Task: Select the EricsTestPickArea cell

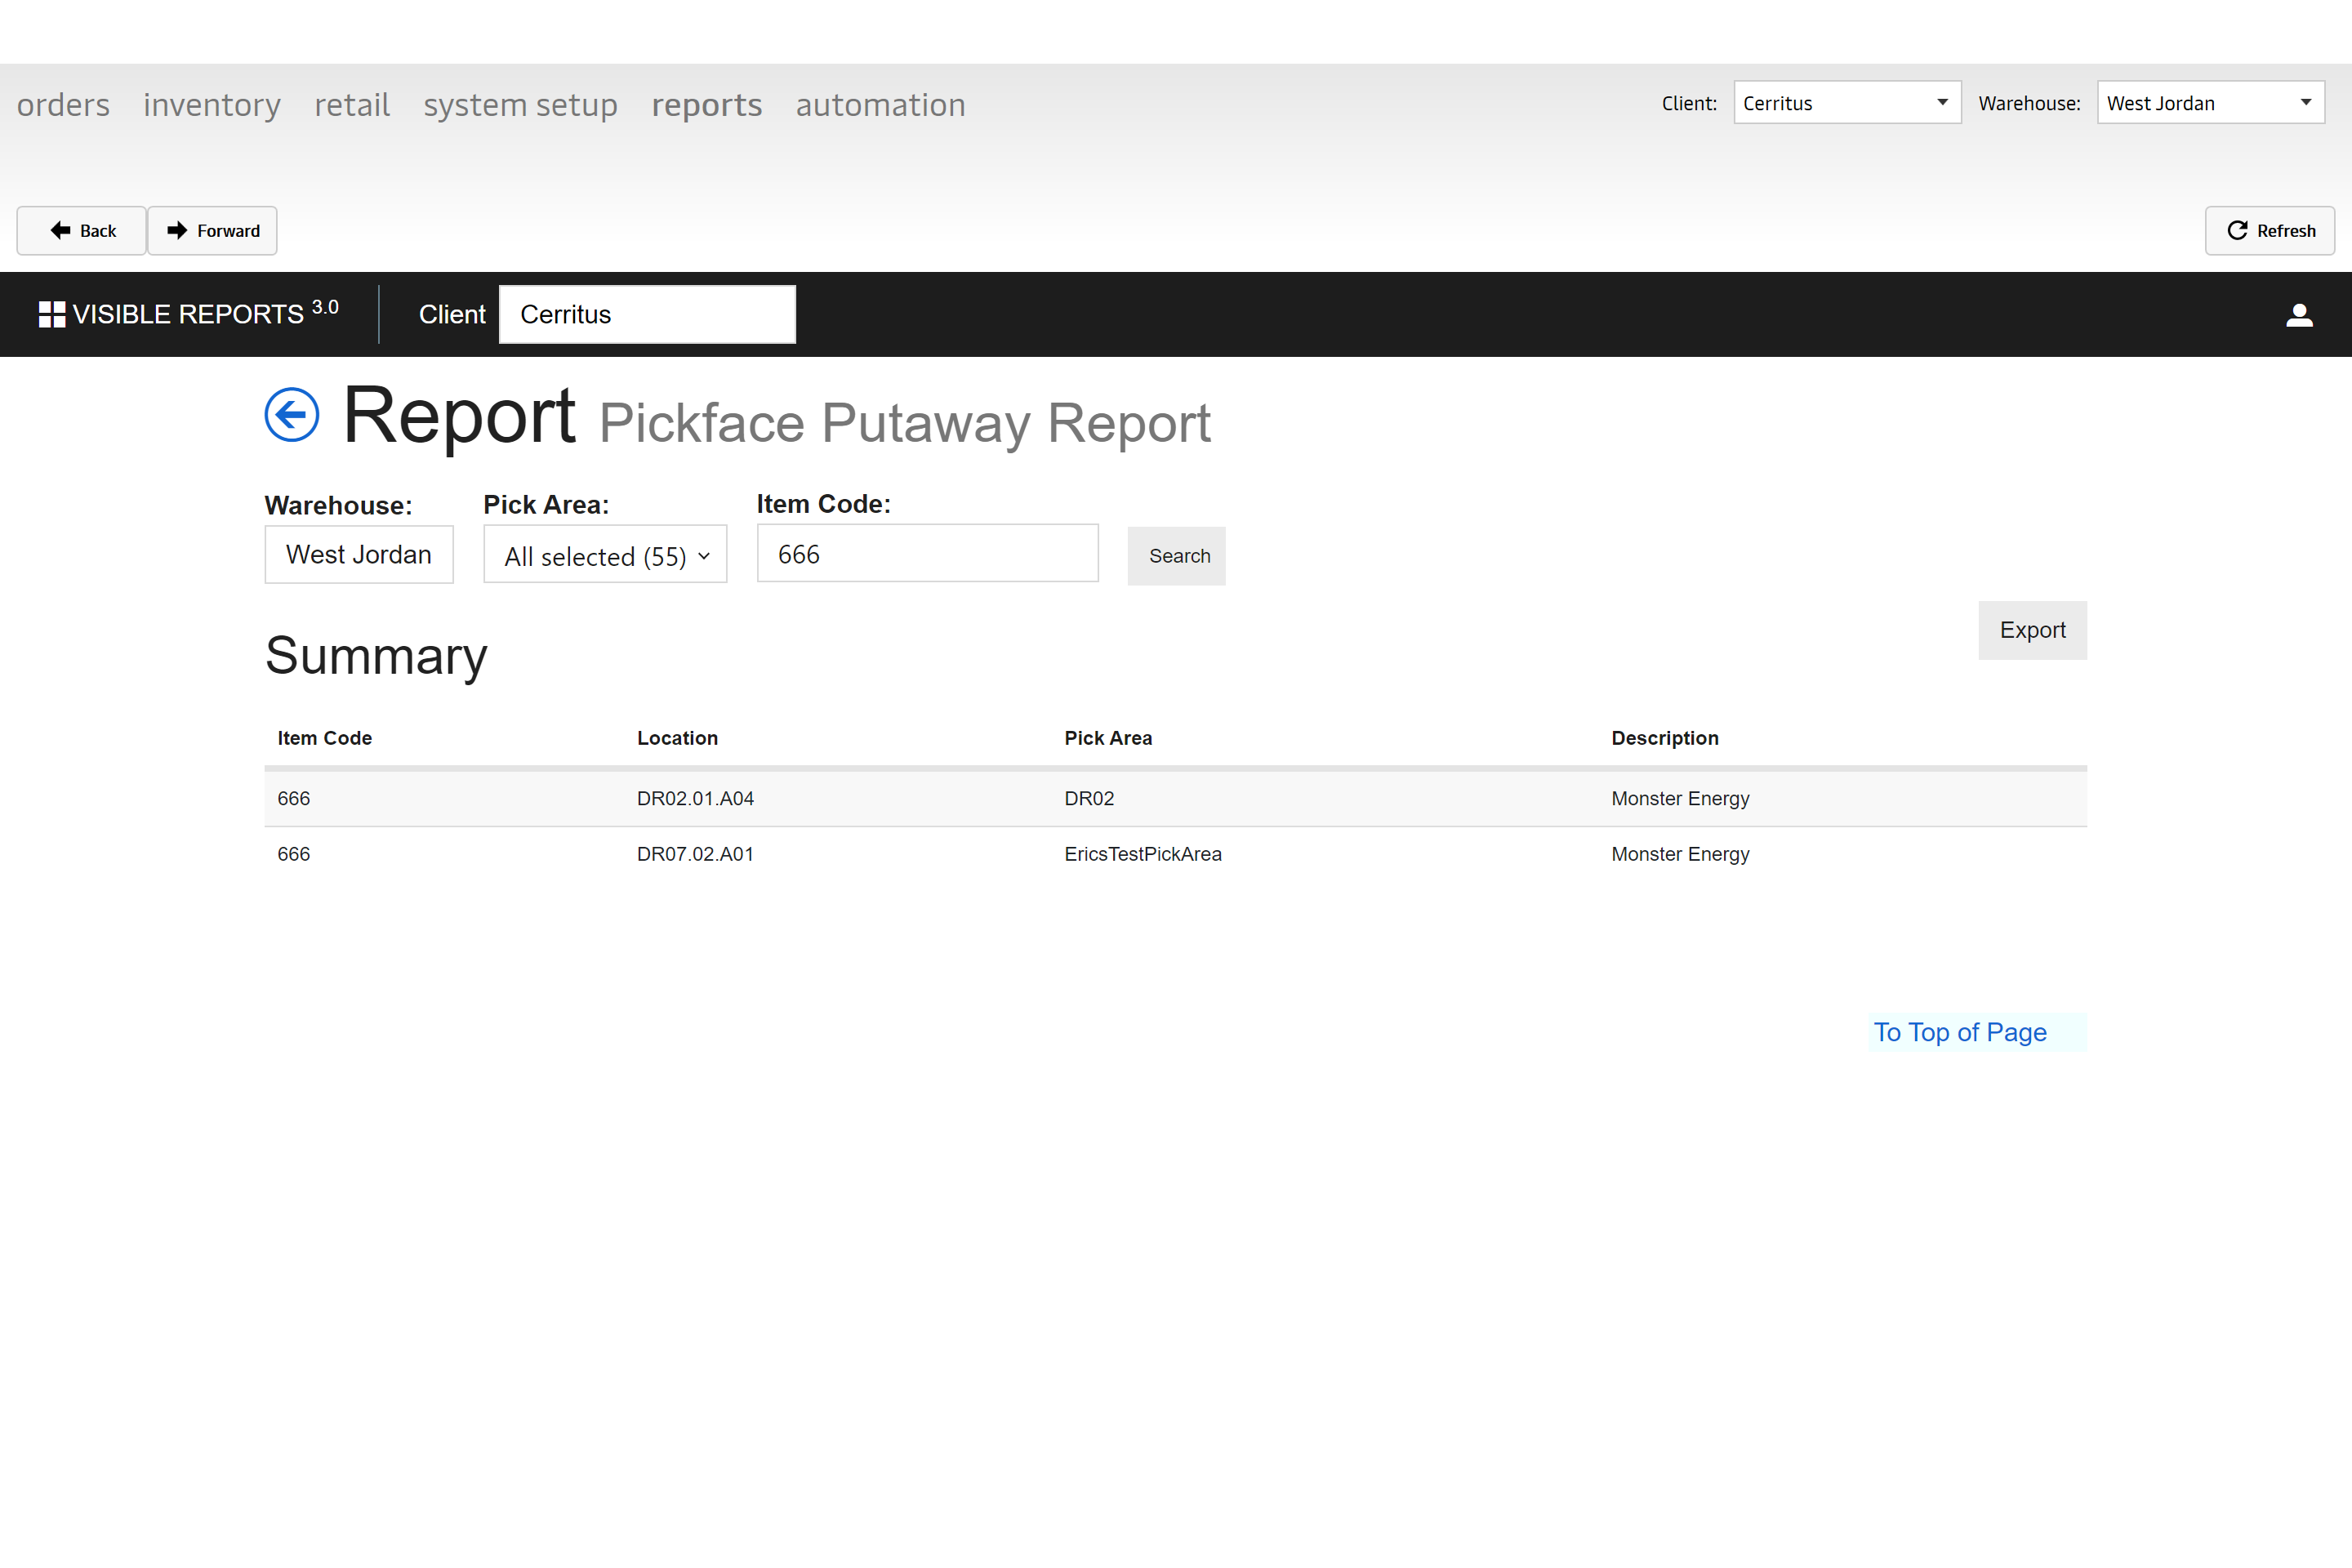Action: (x=1143, y=854)
